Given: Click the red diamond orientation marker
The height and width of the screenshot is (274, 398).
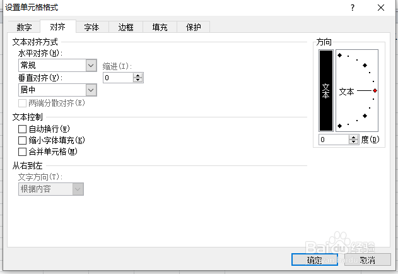Looking at the screenshot, I should click(x=375, y=91).
